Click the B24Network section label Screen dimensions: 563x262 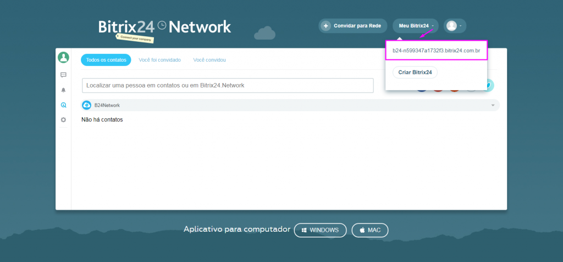107,105
